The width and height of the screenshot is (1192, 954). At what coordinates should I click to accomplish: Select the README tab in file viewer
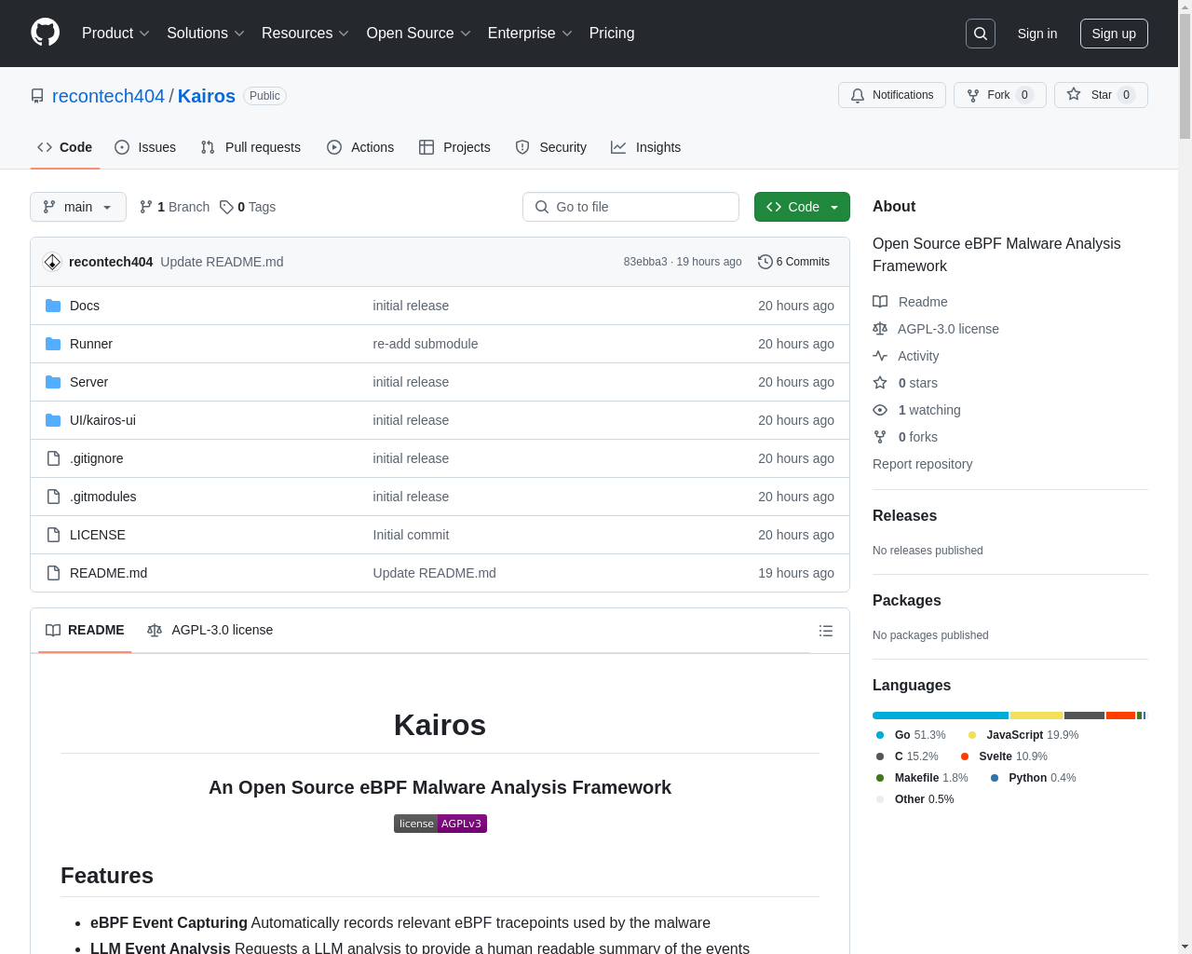[x=85, y=631]
